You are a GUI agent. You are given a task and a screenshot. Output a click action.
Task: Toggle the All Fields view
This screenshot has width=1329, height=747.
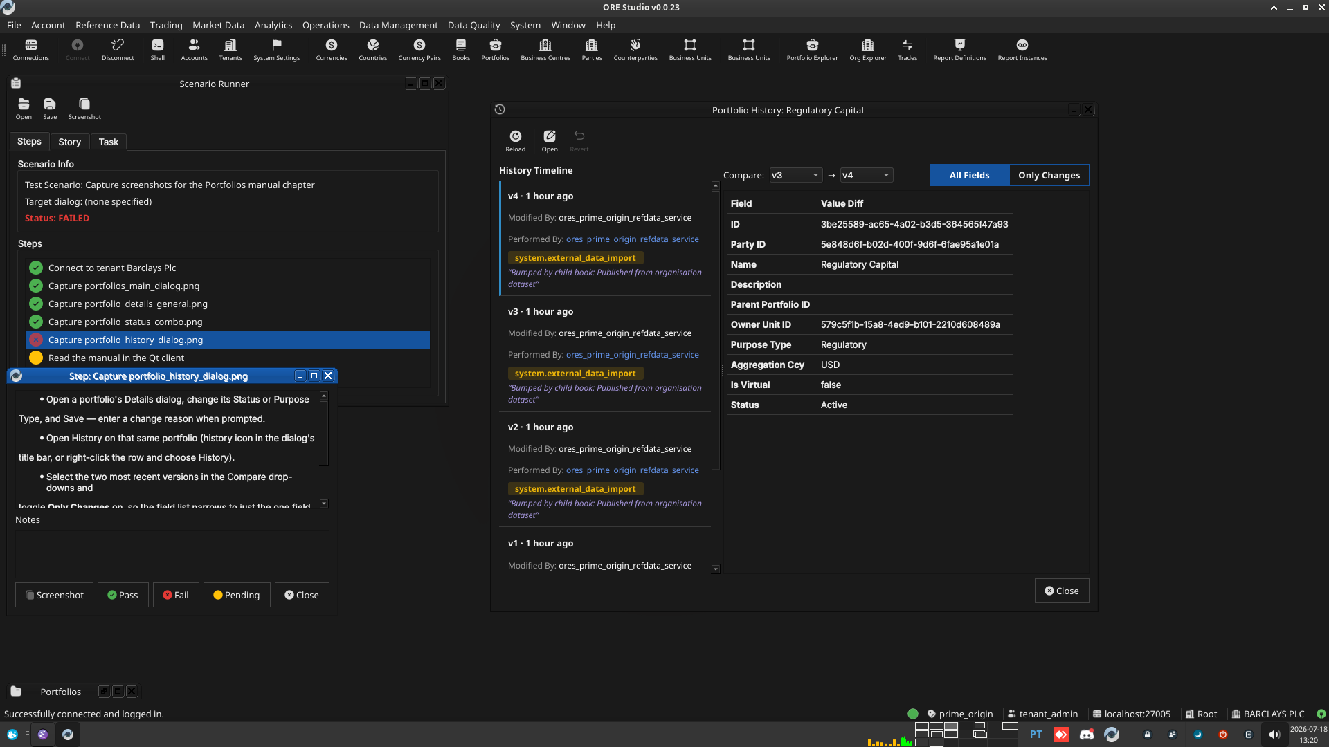(x=969, y=175)
